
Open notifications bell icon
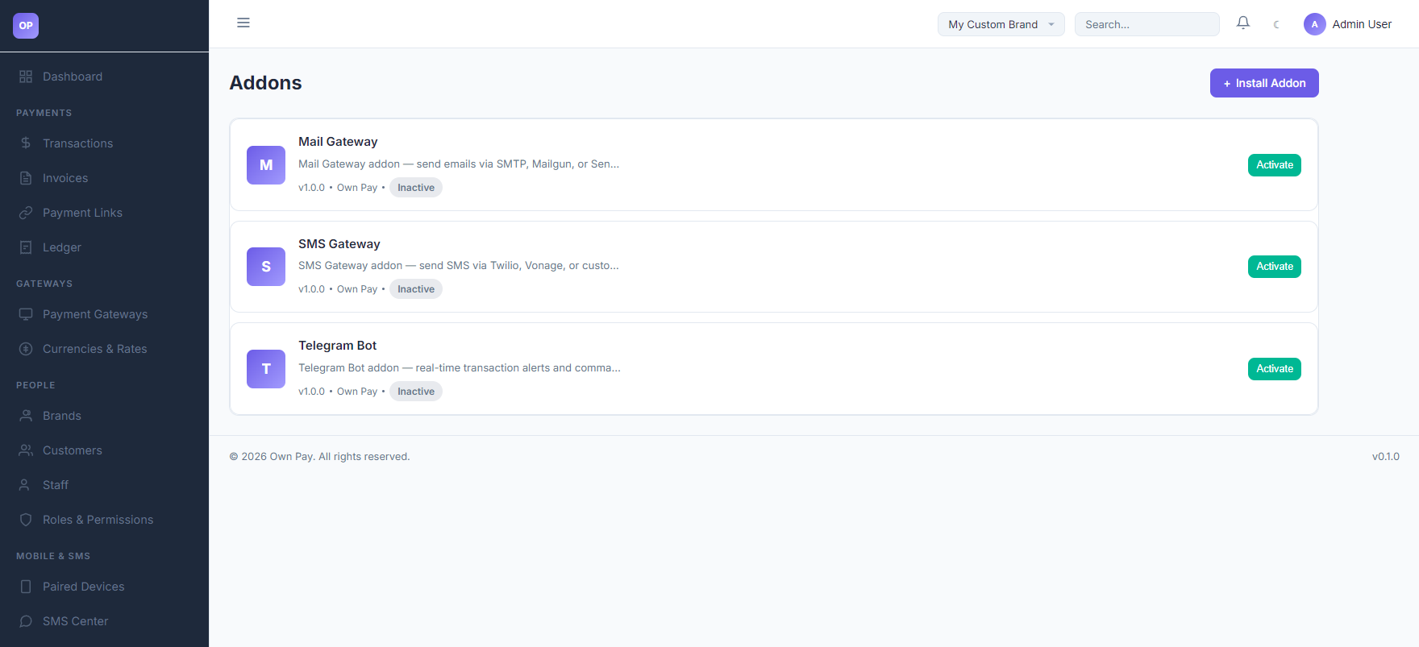tap(1243, 23)
